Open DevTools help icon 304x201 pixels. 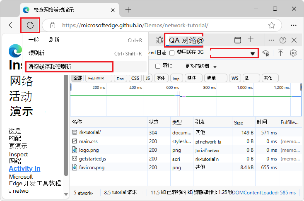pos(283,40)
